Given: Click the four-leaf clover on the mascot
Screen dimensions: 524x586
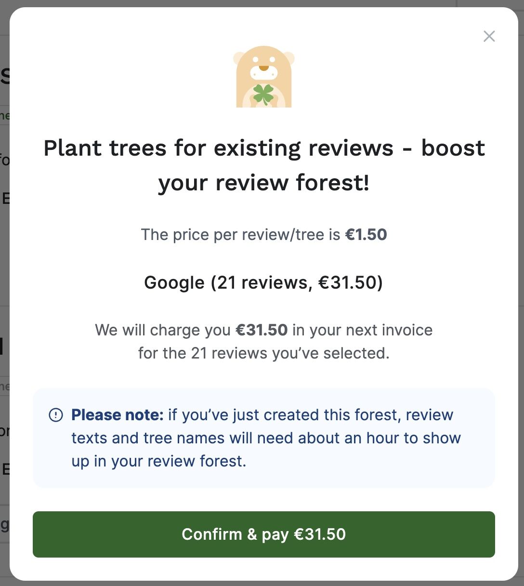Looking at the screenshot, I should pyautogui.click(x=263, y=94).
